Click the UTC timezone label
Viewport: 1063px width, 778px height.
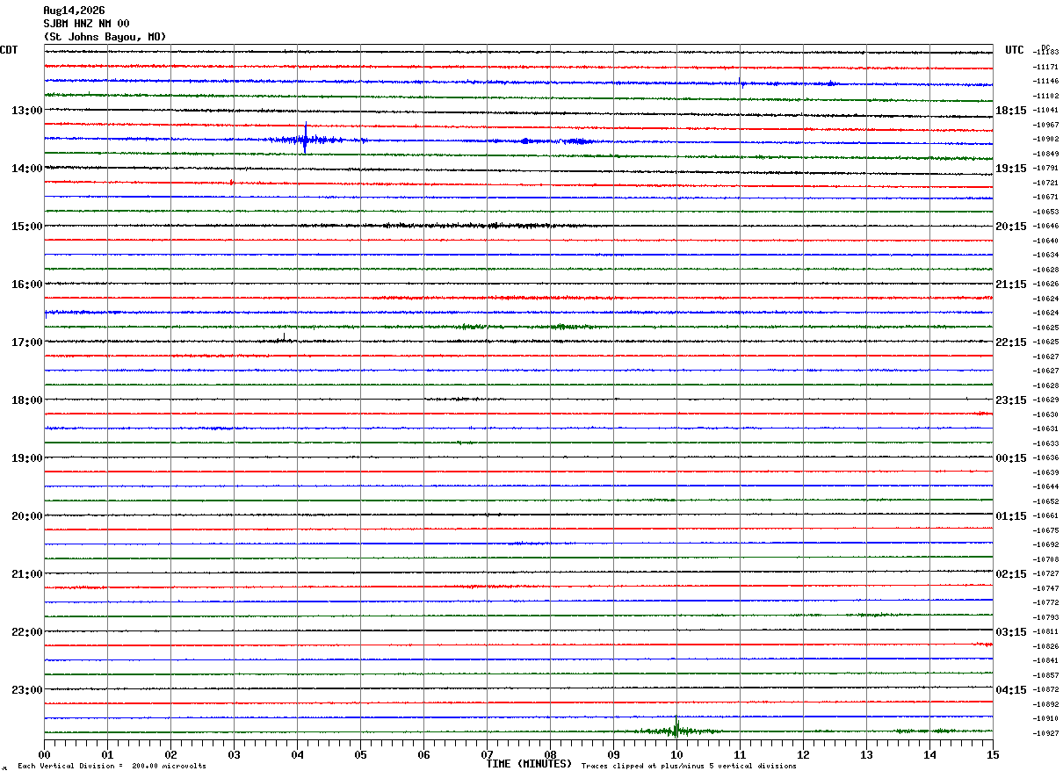[x=1015, y=50]
